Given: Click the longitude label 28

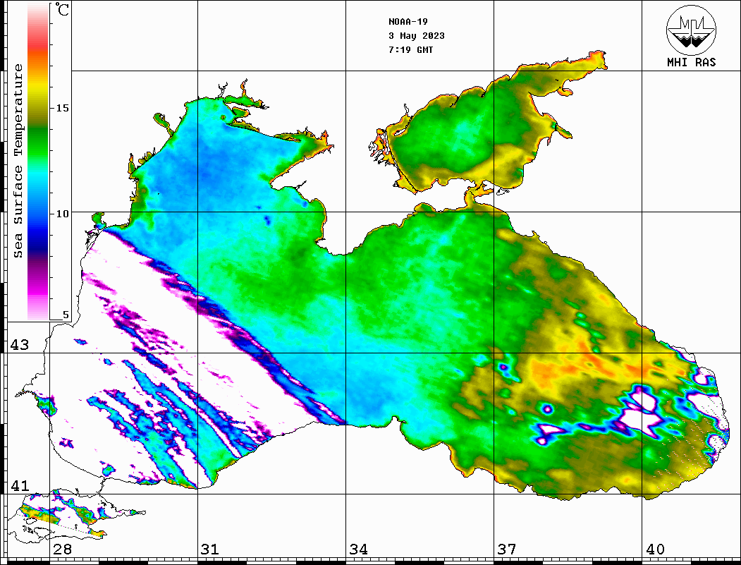Looking at the screenshot, I should coord(62,549).
